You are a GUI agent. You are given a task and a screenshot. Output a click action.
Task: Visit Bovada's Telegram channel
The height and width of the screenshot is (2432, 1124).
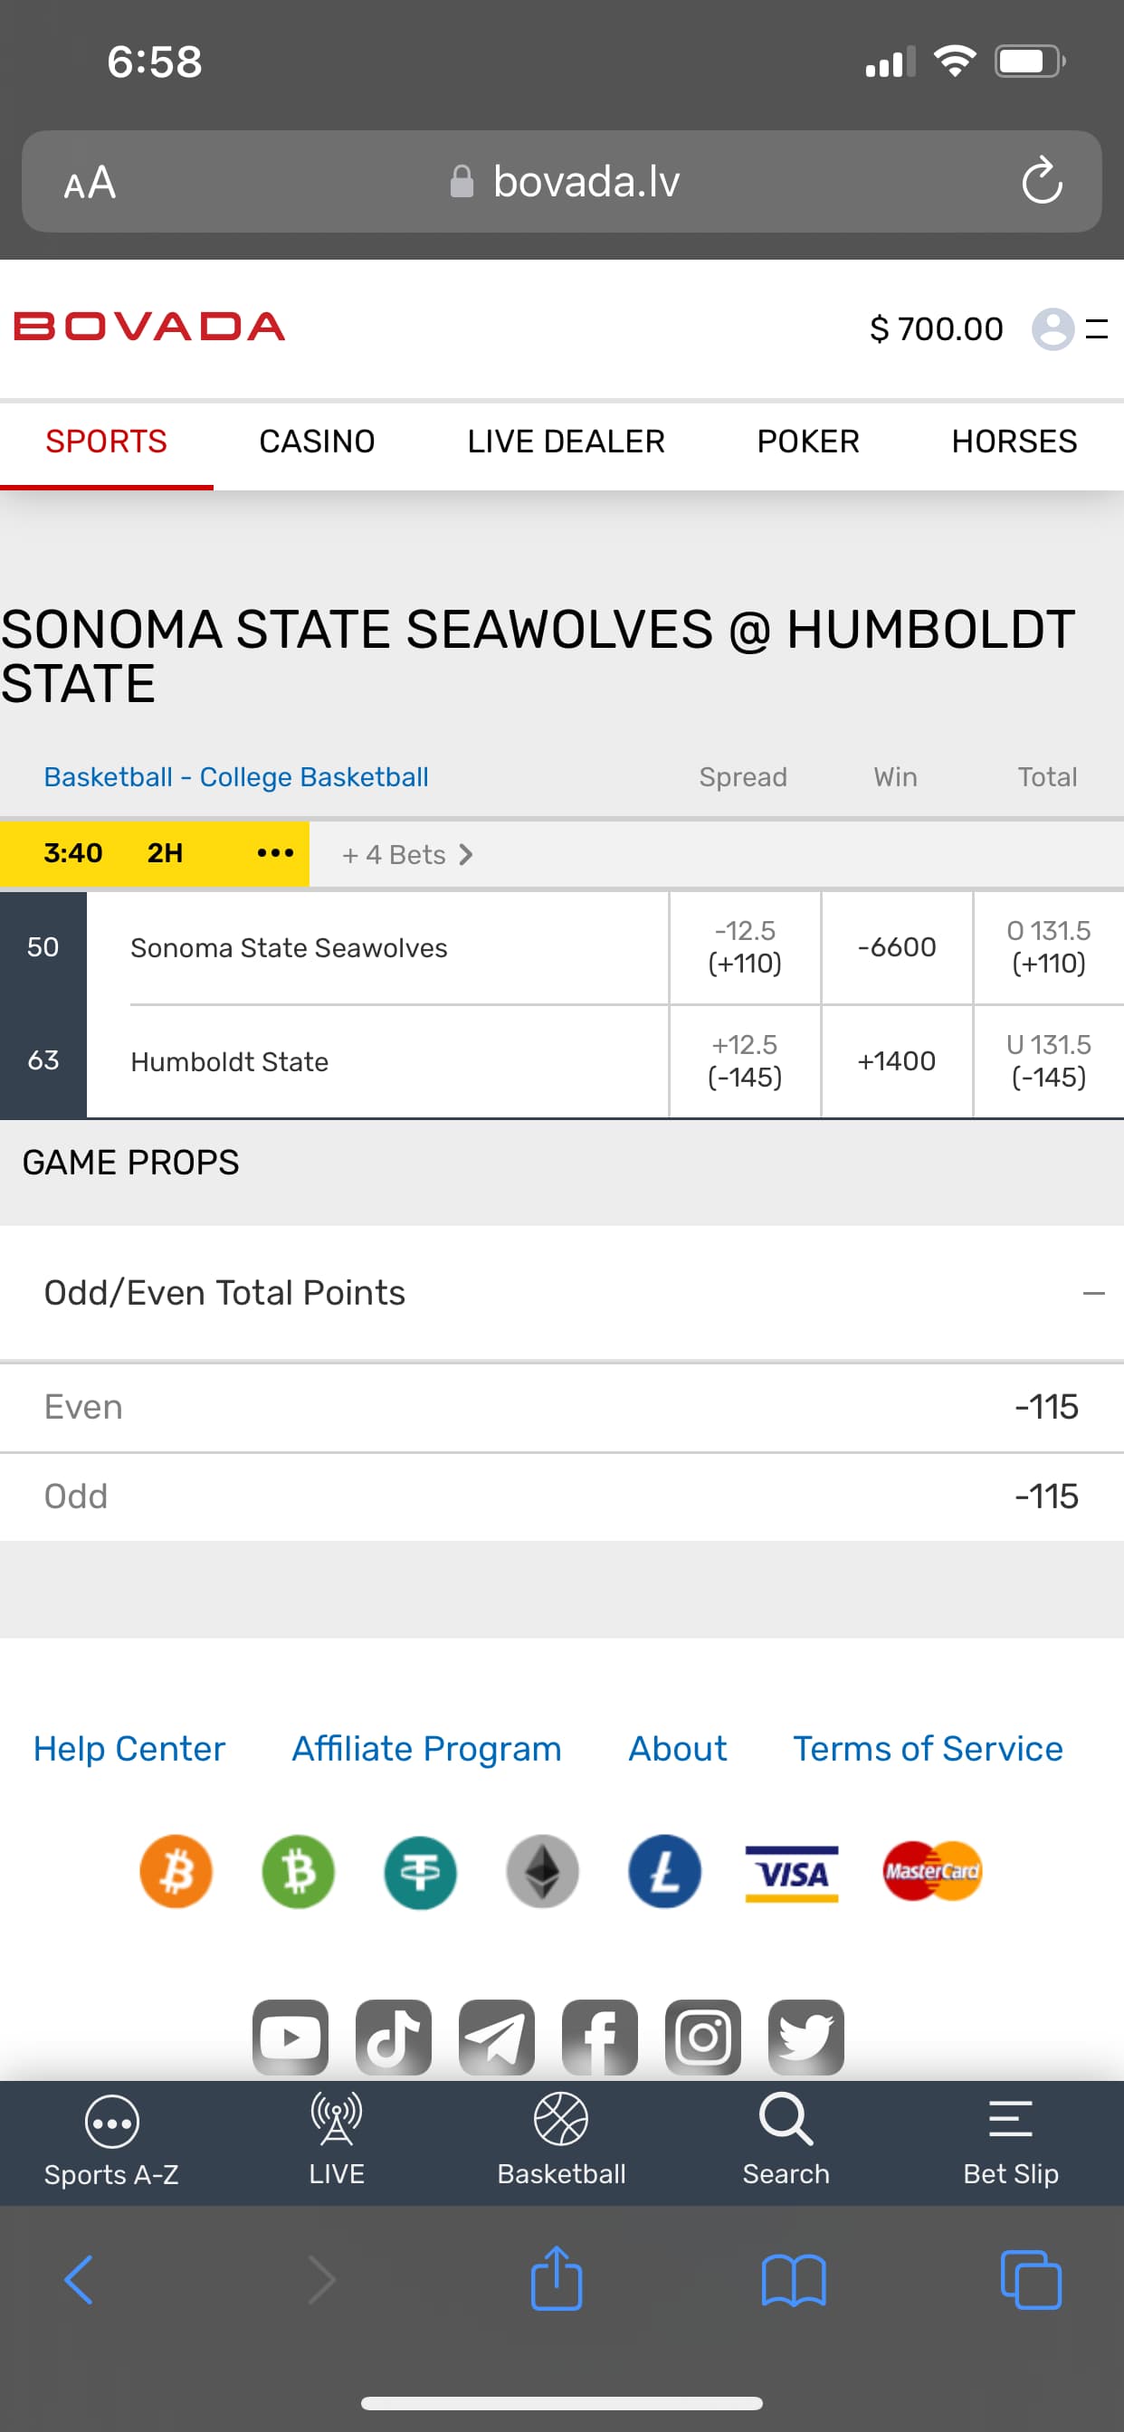click(x=496, y=2037)
